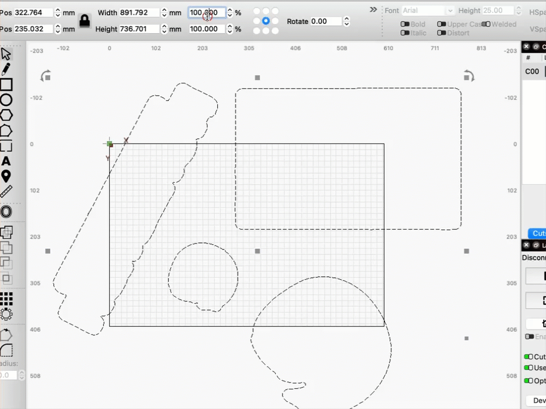Viewport: 546px width, 409px height.
Task: Pick the Rectangle drawing tool
Action: 6,85
